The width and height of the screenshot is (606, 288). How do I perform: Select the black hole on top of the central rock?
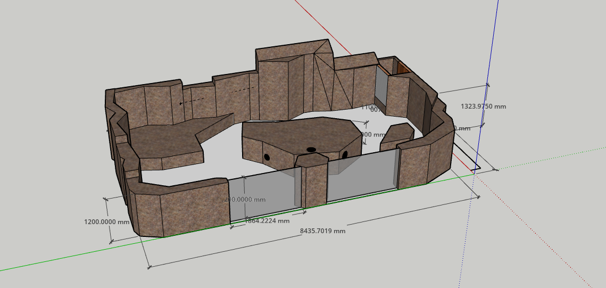point(311,150)
